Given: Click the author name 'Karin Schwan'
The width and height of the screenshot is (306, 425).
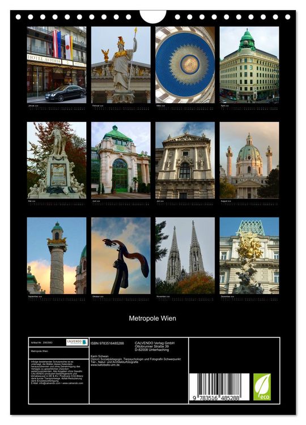Looking at the screenshot, I should [x=100, y=356].
